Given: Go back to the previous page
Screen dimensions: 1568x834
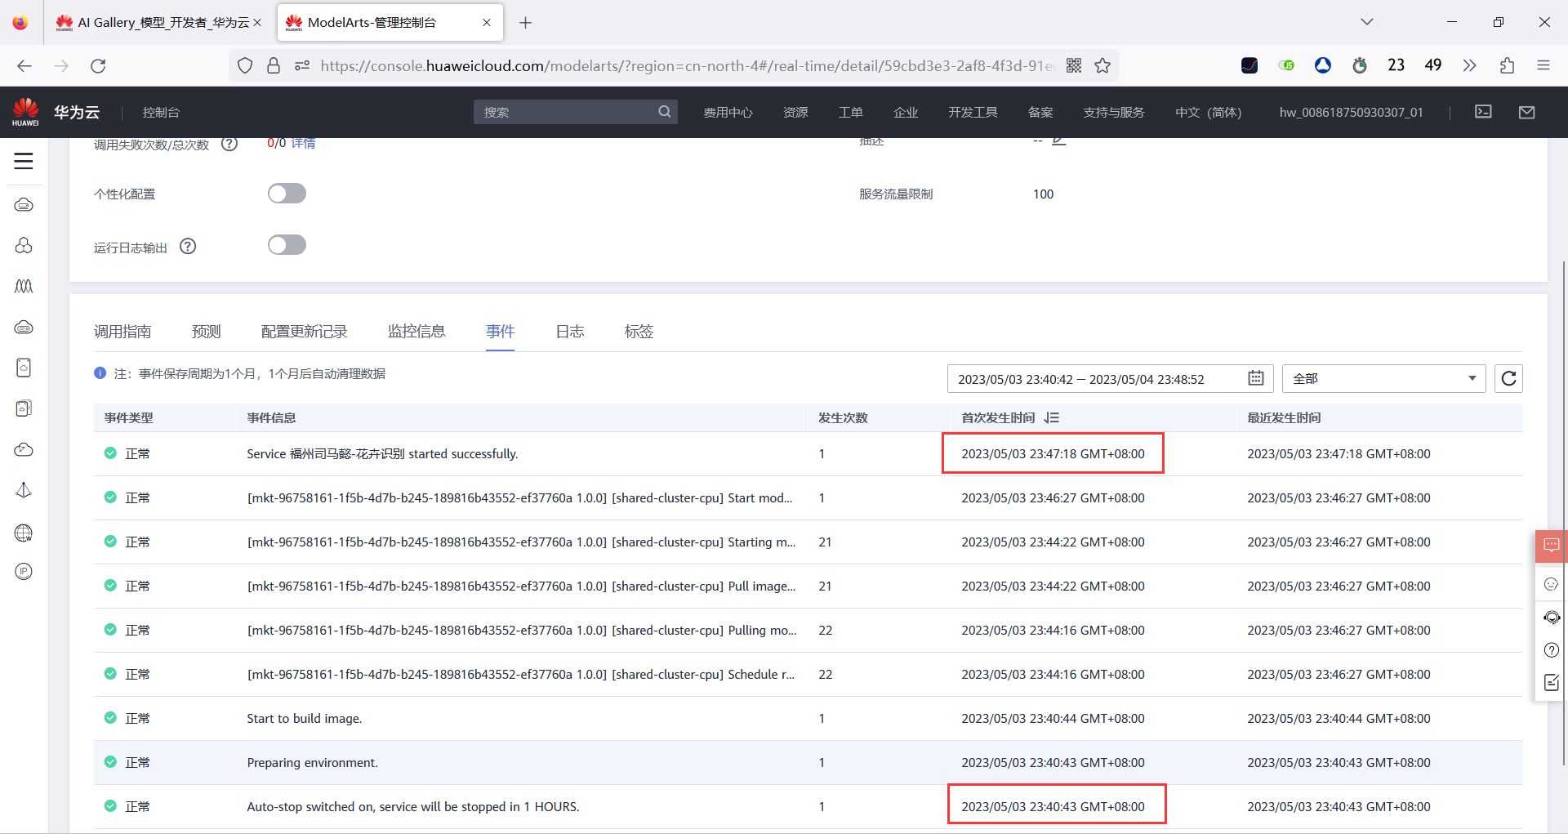Looking at the screenshot, I should click(24, 65).
